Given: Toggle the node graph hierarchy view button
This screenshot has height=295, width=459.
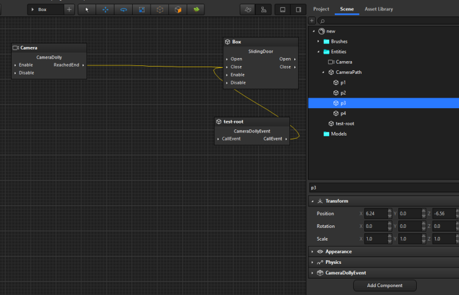Looking at the screenshot, I should pos(263,10).
